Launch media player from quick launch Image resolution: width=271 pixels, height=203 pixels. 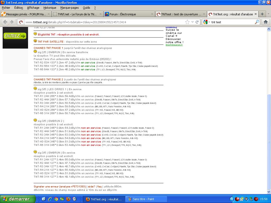point(74,199)
